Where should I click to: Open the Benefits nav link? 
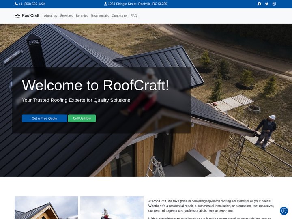(82, 16)
